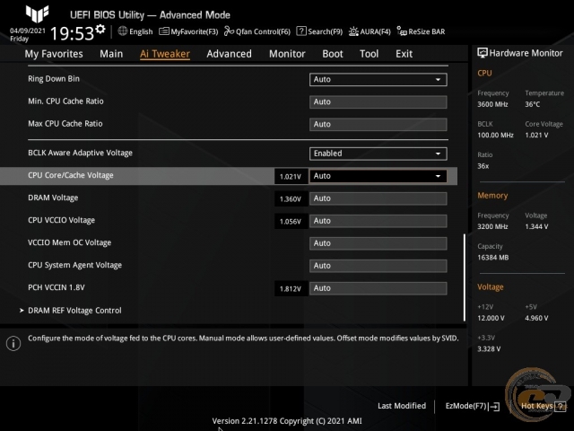
Task: Open the Boot tab
Action: (333, 54)
